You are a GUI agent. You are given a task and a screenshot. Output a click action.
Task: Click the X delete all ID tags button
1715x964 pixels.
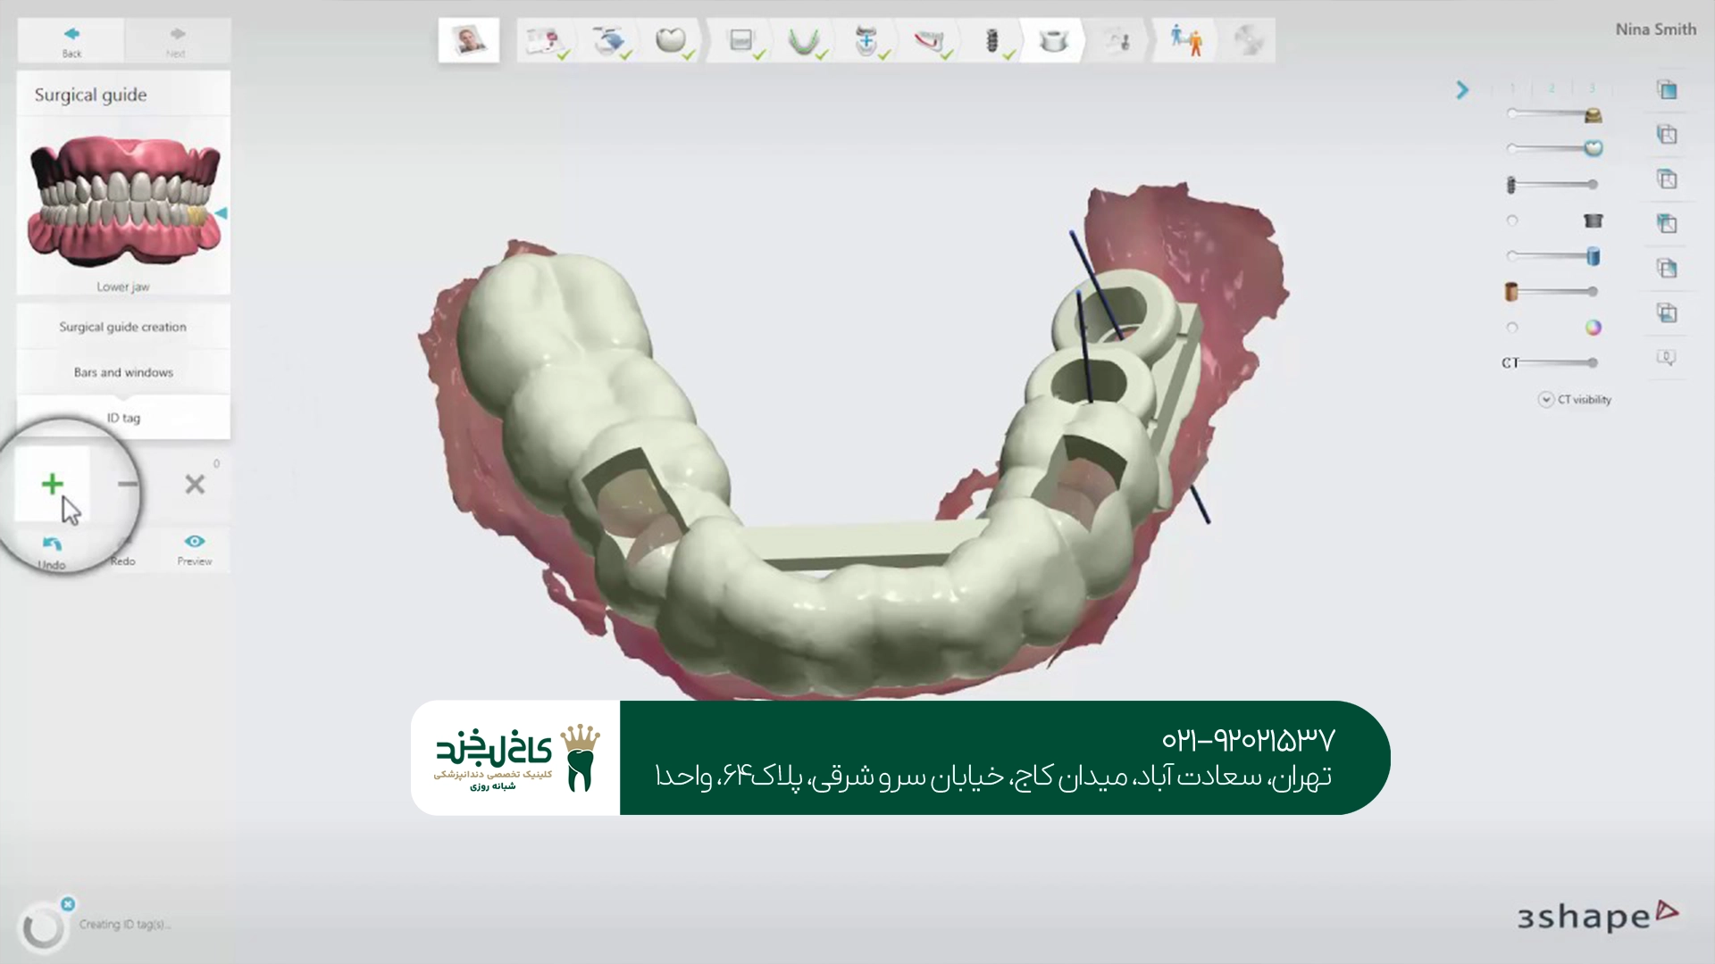195,485
